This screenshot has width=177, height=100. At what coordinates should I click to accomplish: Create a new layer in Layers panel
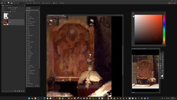(x=21, y=91)
